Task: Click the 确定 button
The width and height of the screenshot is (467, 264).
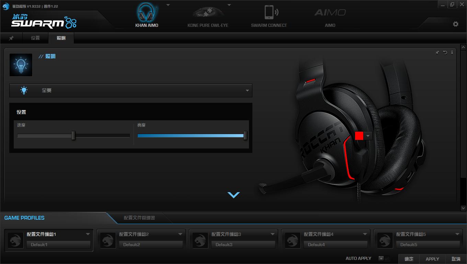Action: click(x=409, y=259)
